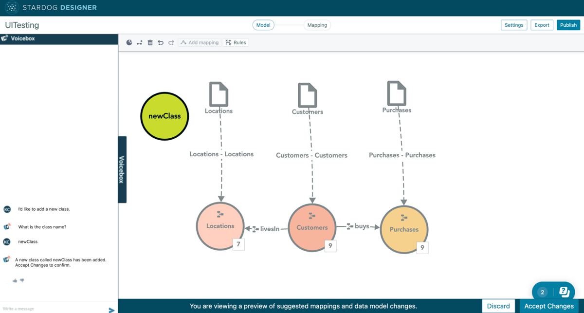
Task: Select the Model tab
Action: 263,25
